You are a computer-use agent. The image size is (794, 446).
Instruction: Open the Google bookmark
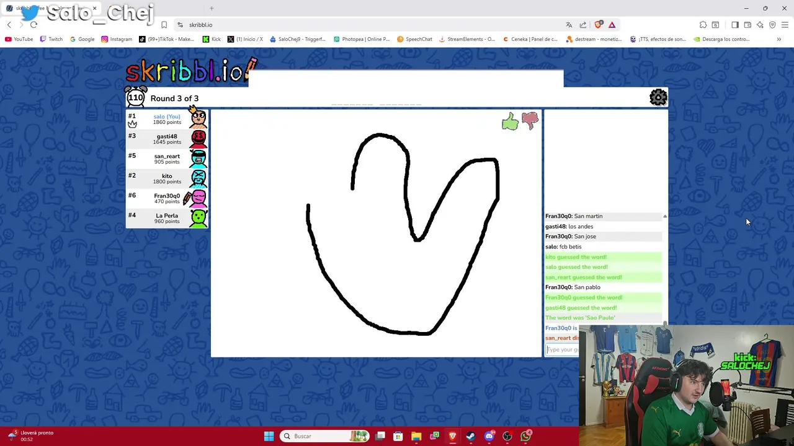[x=82, y=39]
